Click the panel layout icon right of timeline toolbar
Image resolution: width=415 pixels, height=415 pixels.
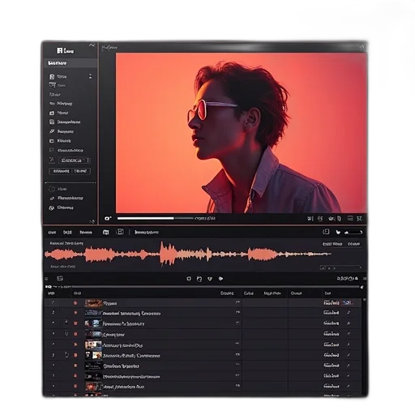tap(326, 232)
